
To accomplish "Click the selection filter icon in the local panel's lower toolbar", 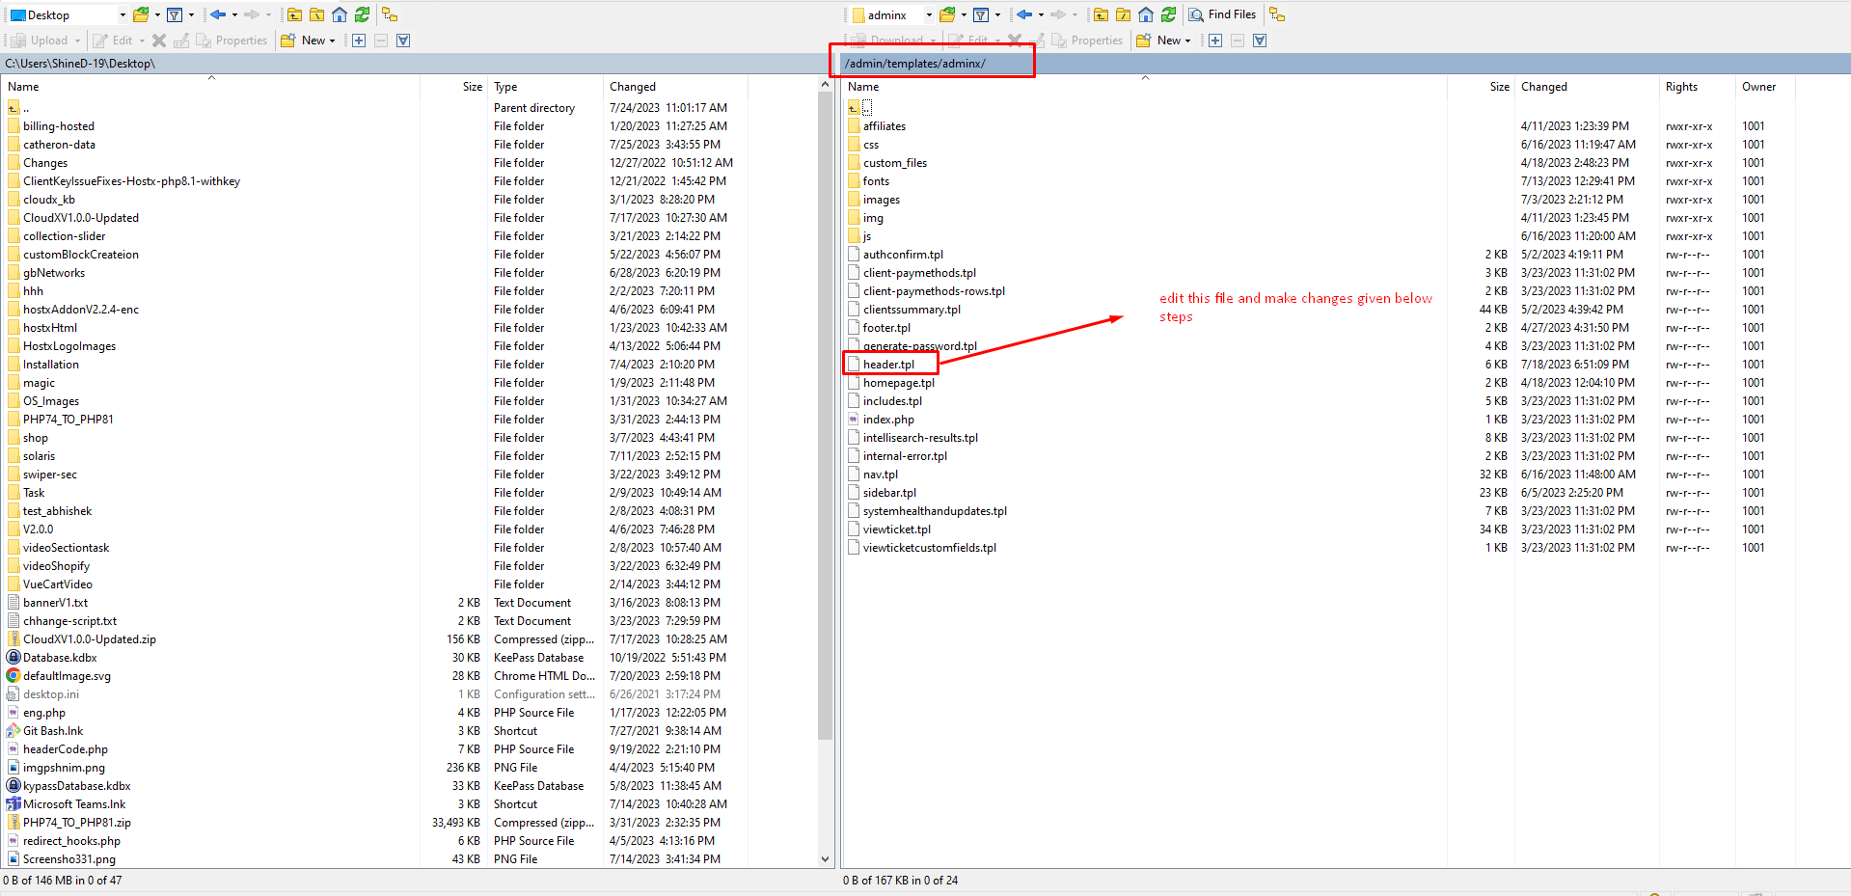I will (403, 41).
